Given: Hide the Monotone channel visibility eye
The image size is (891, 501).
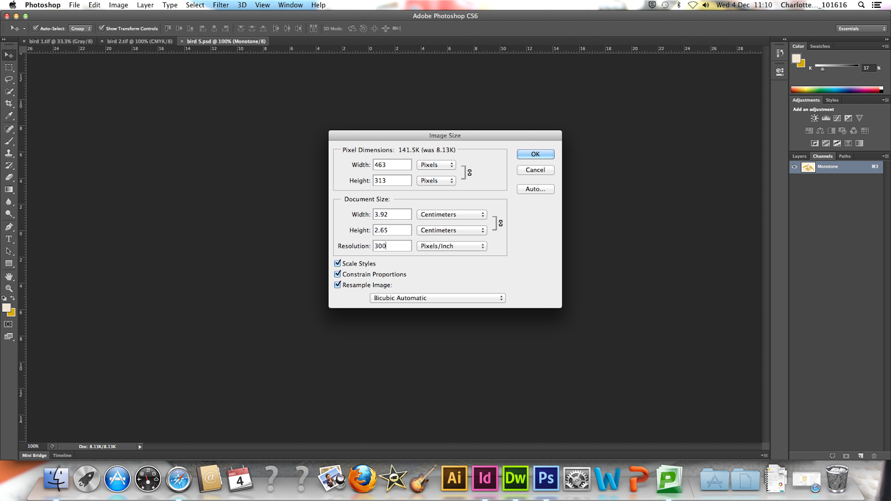Looking at the screenshot, I should pyautogui.click(x=795, y=166).
